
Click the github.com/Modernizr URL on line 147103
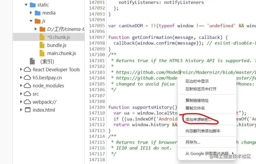[x=186, y=72]
